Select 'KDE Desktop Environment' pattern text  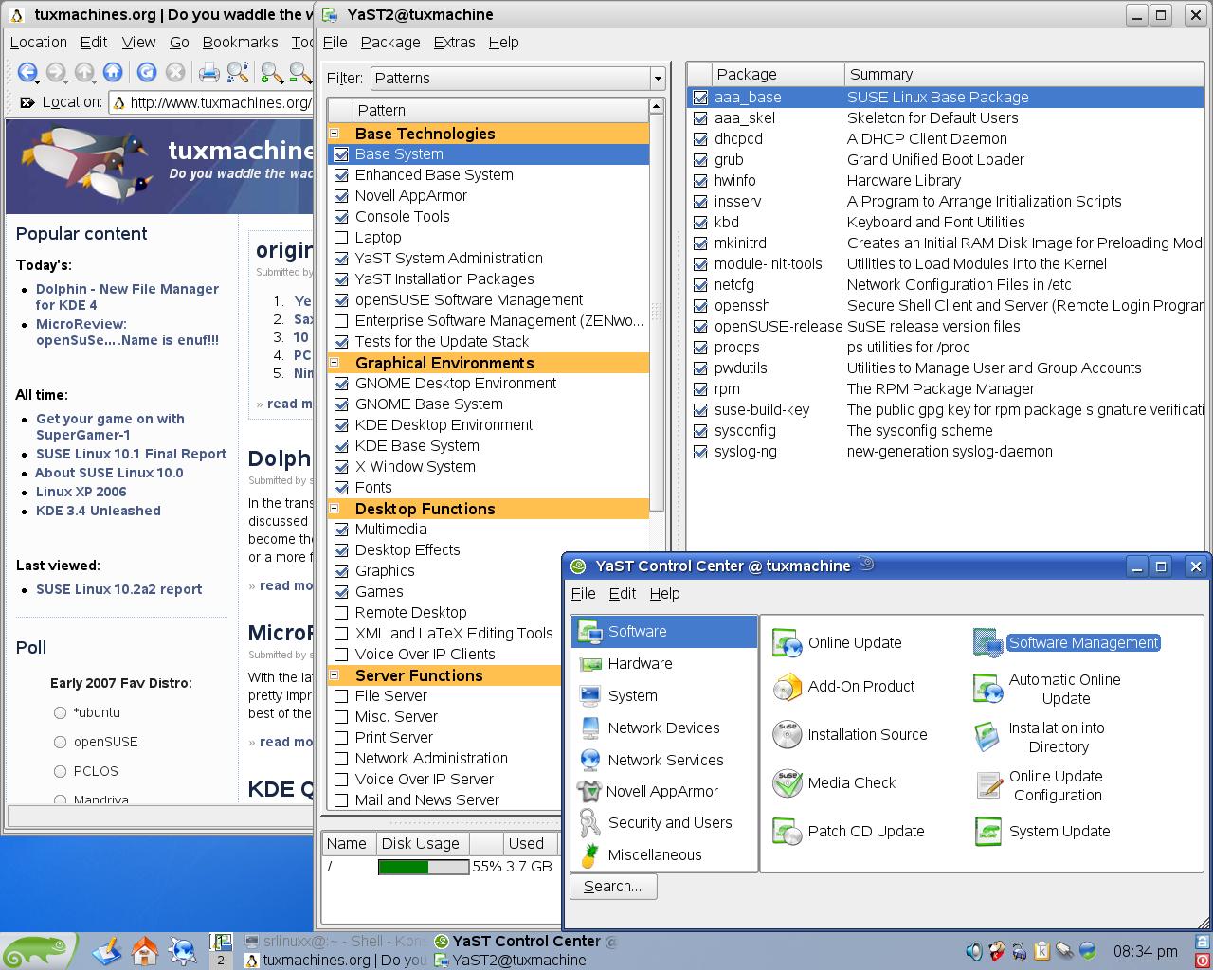pos(444,425)
